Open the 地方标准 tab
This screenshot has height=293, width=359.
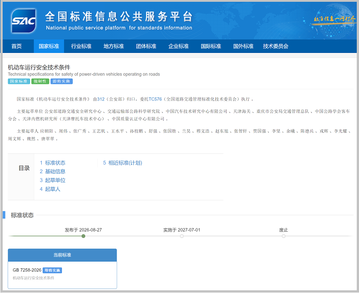click(x=114, y=46)
